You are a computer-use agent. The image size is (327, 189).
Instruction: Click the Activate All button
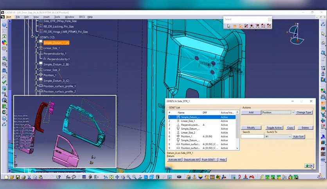pos(174,160)
